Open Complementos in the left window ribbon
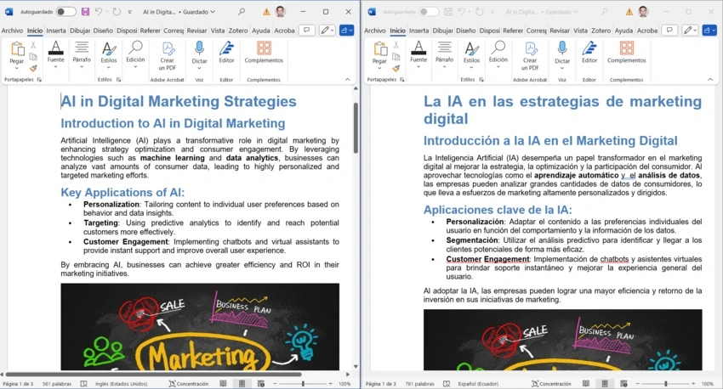The image size is (723, 389). 264,52
